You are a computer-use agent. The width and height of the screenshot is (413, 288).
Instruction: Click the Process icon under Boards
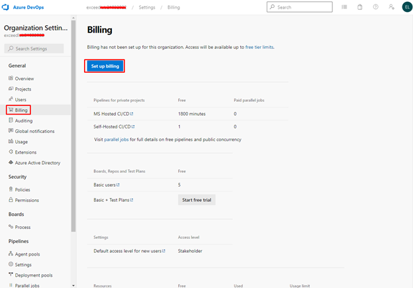click(x=11, y=226)
